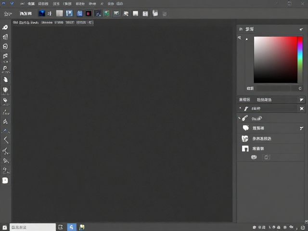Click the boxed trash-like button under the layers

click(x=266, y=157)
